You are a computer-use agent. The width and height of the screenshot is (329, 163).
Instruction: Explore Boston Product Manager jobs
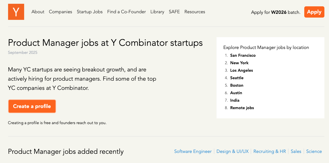tap(237, 85)
